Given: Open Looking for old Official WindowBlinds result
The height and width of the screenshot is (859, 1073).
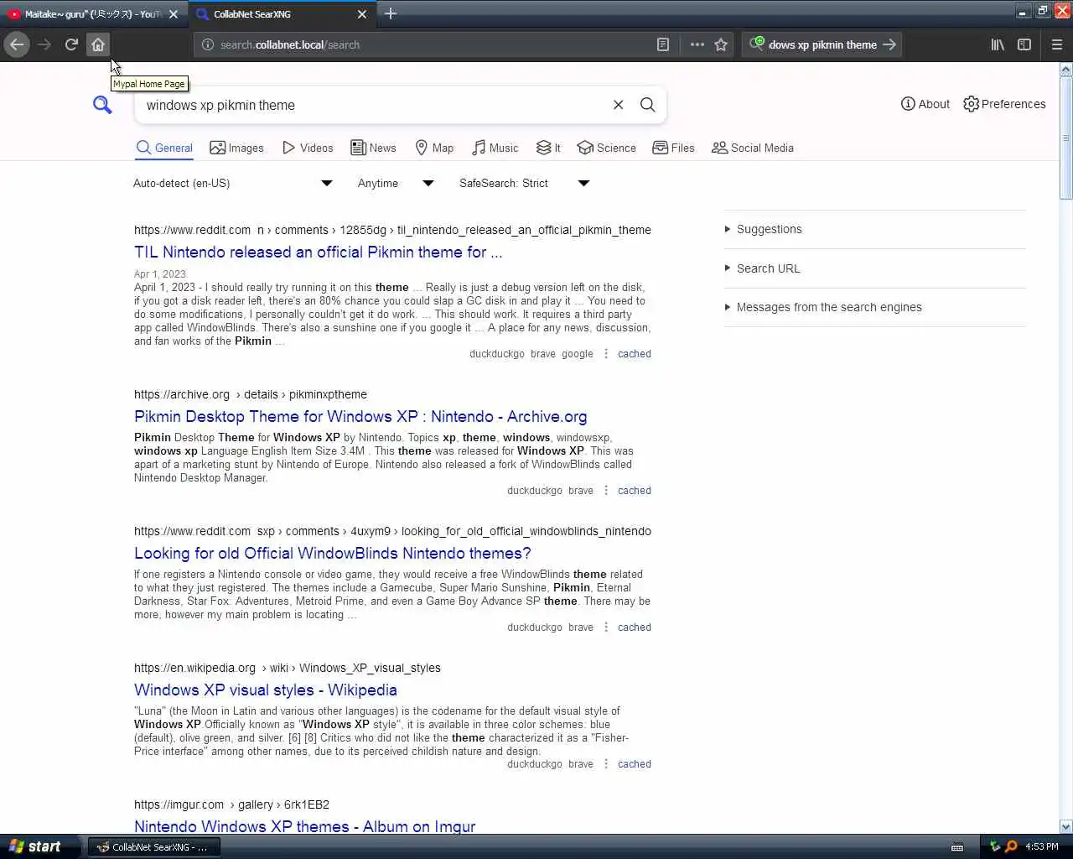Looking at the screenshot, I should [x=333, y=553].
